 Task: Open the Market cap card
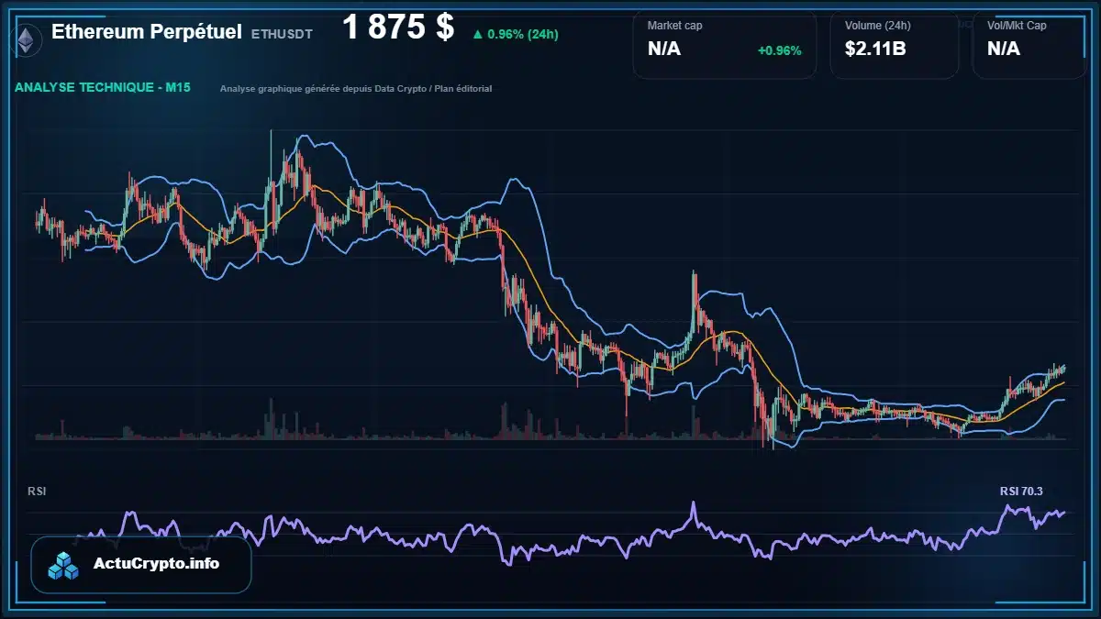coord(724,45)
